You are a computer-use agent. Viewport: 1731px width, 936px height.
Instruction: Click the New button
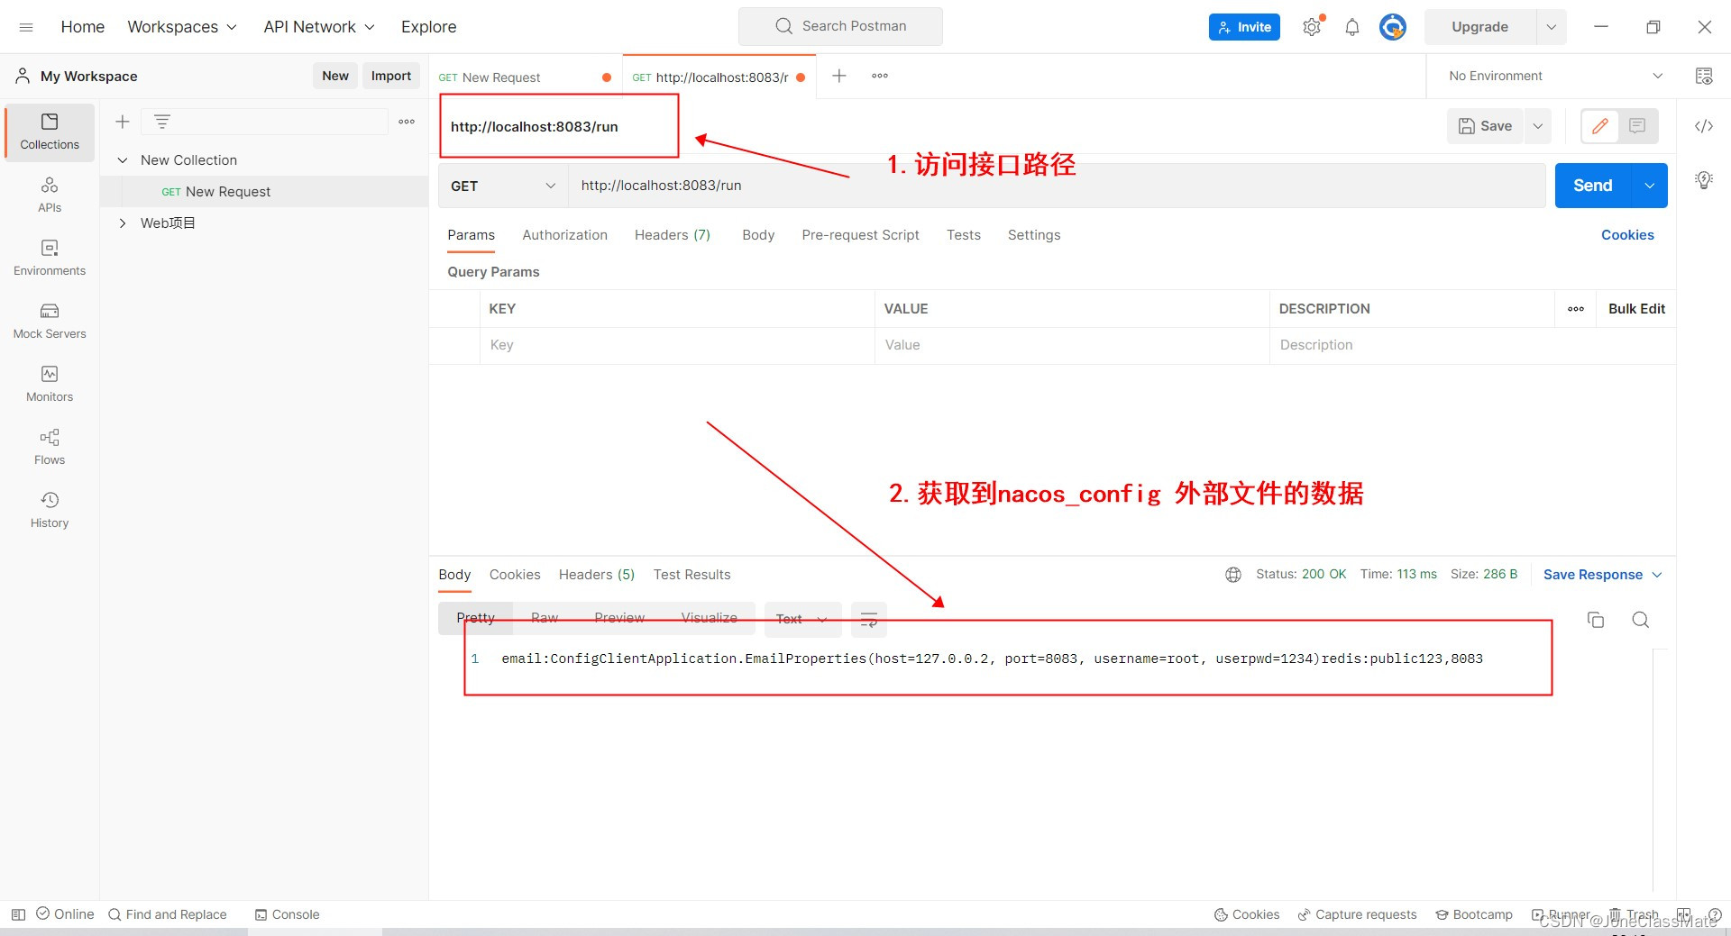click(x=335, y=76)
